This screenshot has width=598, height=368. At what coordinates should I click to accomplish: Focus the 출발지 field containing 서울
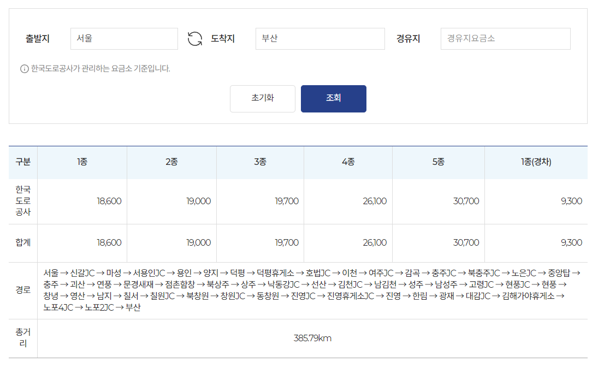tap(124, 39)
